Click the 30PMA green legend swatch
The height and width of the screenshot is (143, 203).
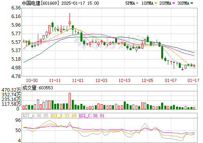pyautogui.click(x=192, y=3)
